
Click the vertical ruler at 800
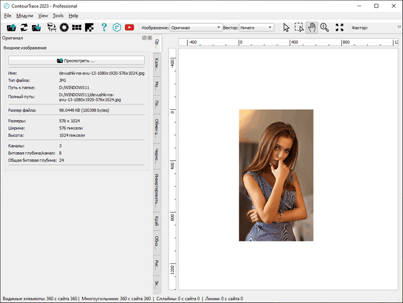172,218
